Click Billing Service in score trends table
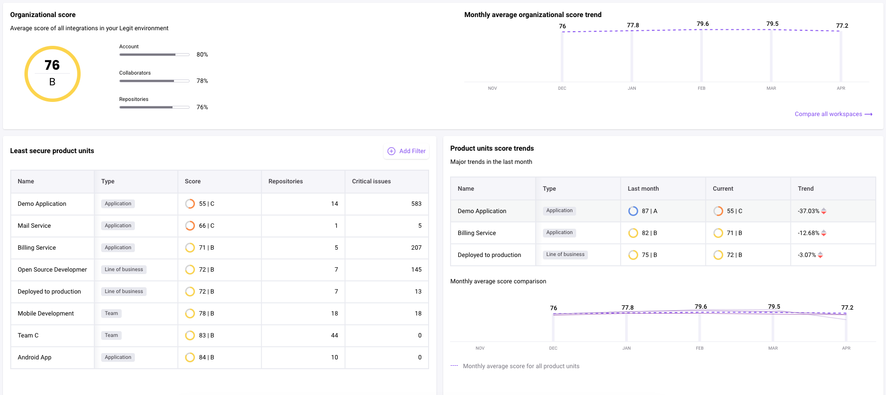886x395 pixels. tap(476, 233)
